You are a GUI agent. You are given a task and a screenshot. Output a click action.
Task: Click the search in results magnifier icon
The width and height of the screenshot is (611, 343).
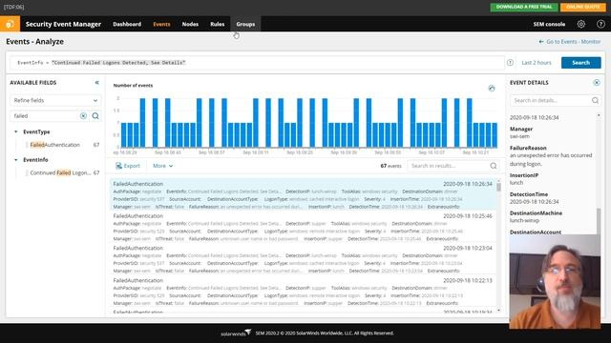[494, 166]
